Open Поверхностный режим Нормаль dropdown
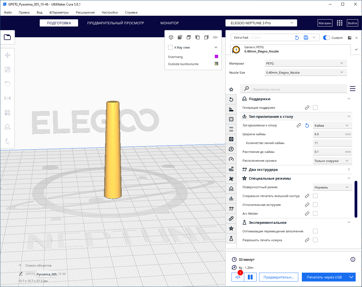 click(x=332, y=187)
